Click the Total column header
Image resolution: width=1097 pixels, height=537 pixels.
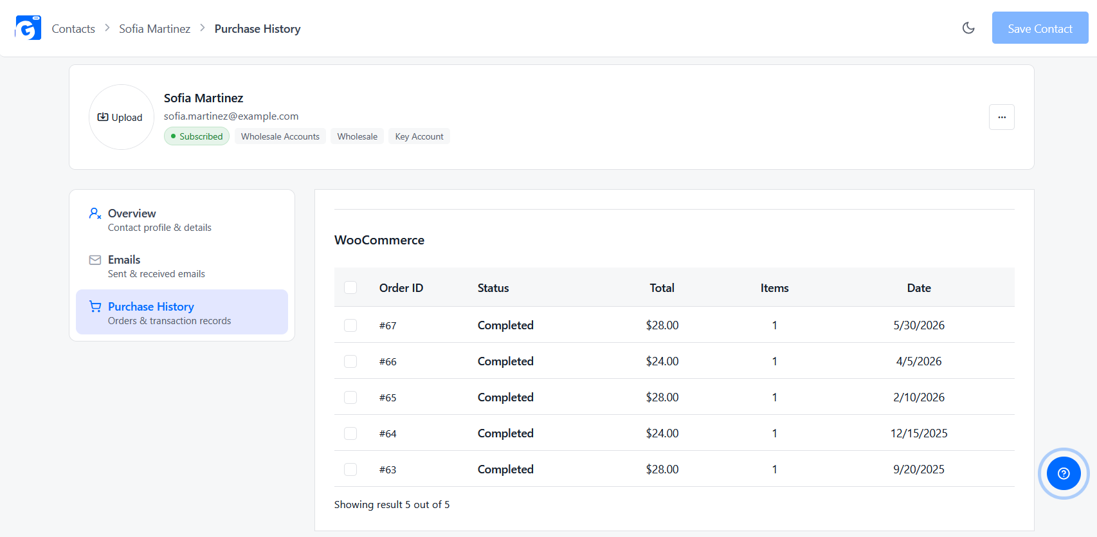[662, 288]
